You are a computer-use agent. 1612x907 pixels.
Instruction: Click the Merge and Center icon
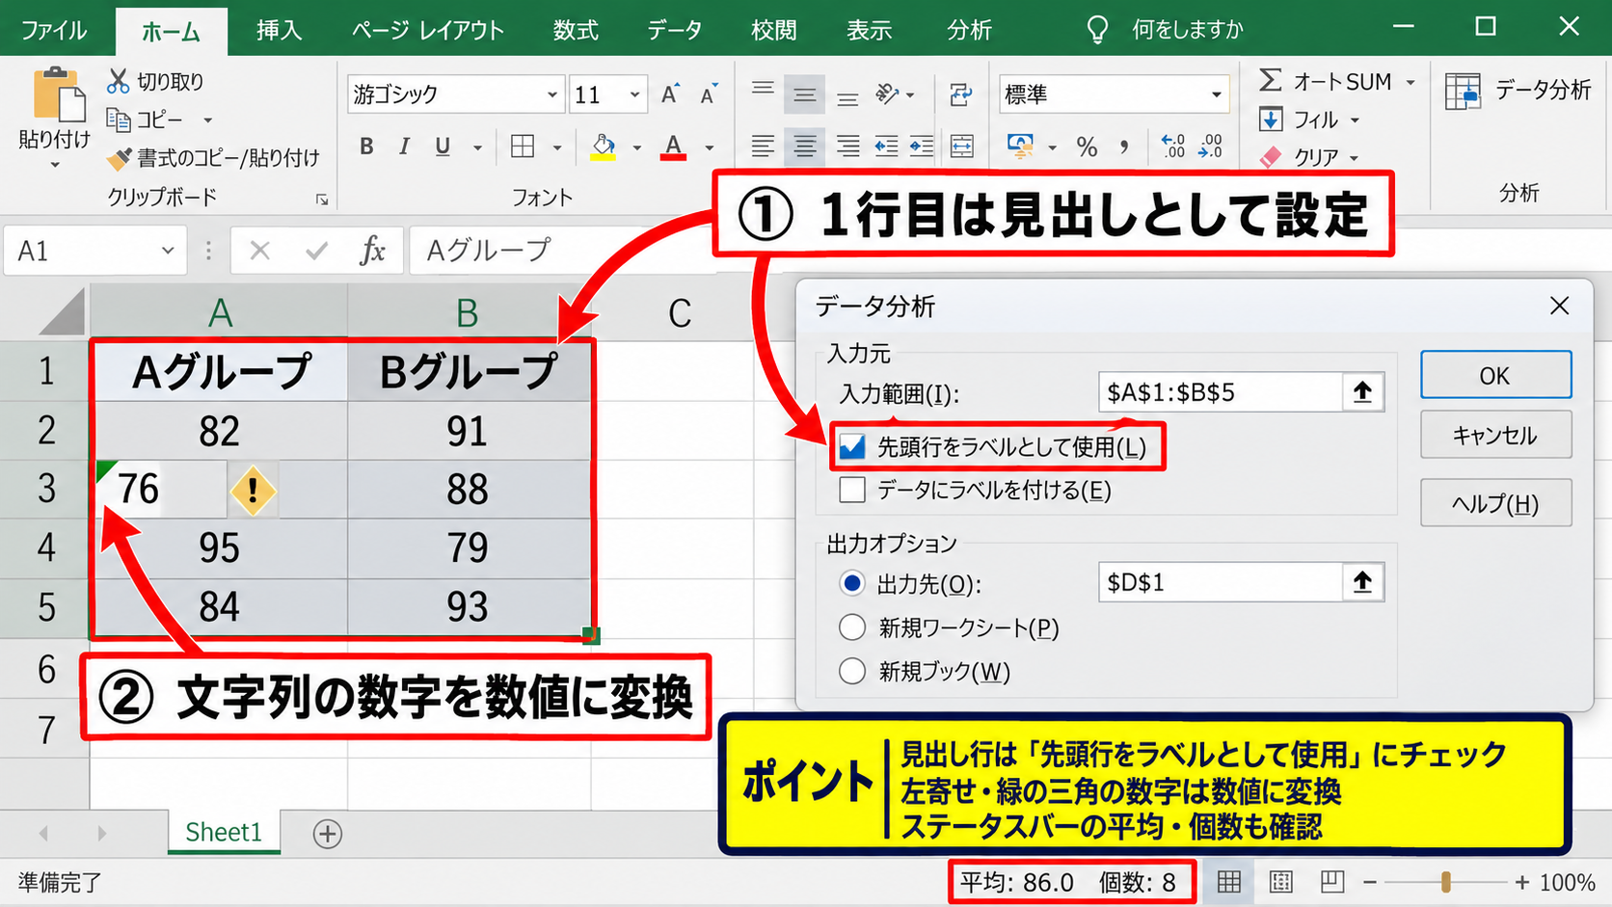(961, 147)
